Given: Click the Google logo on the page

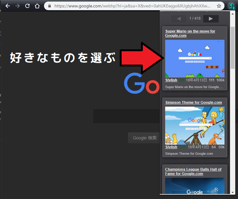Looking at the screenshot, I should [142, 84].
